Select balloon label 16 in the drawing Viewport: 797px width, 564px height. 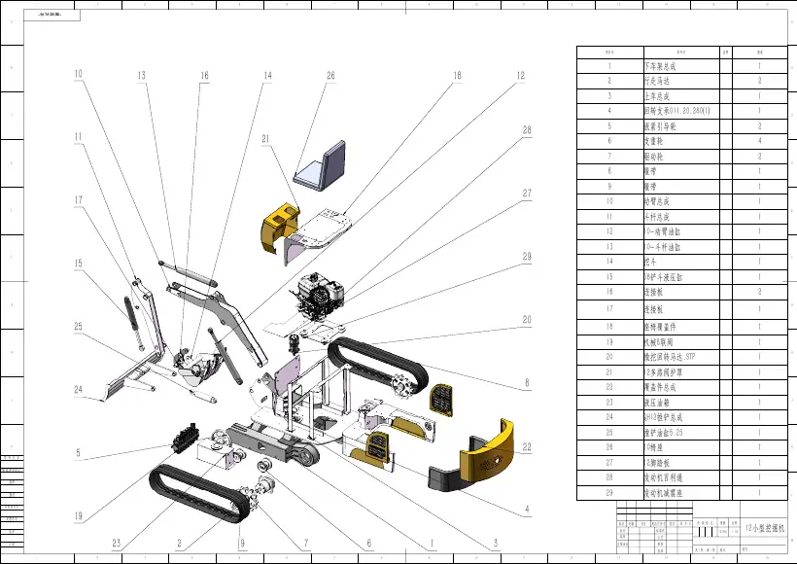204,76
